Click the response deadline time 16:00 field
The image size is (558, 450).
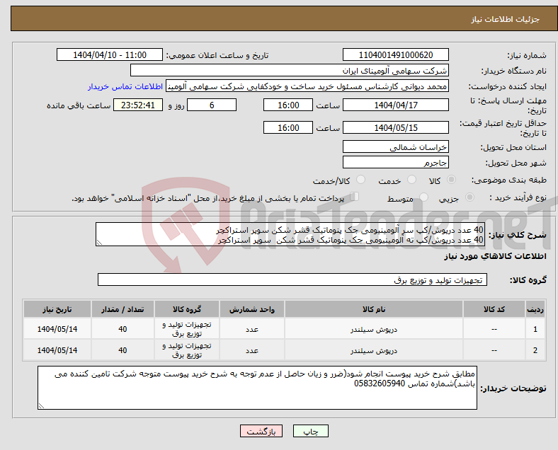tap(288, 105)
